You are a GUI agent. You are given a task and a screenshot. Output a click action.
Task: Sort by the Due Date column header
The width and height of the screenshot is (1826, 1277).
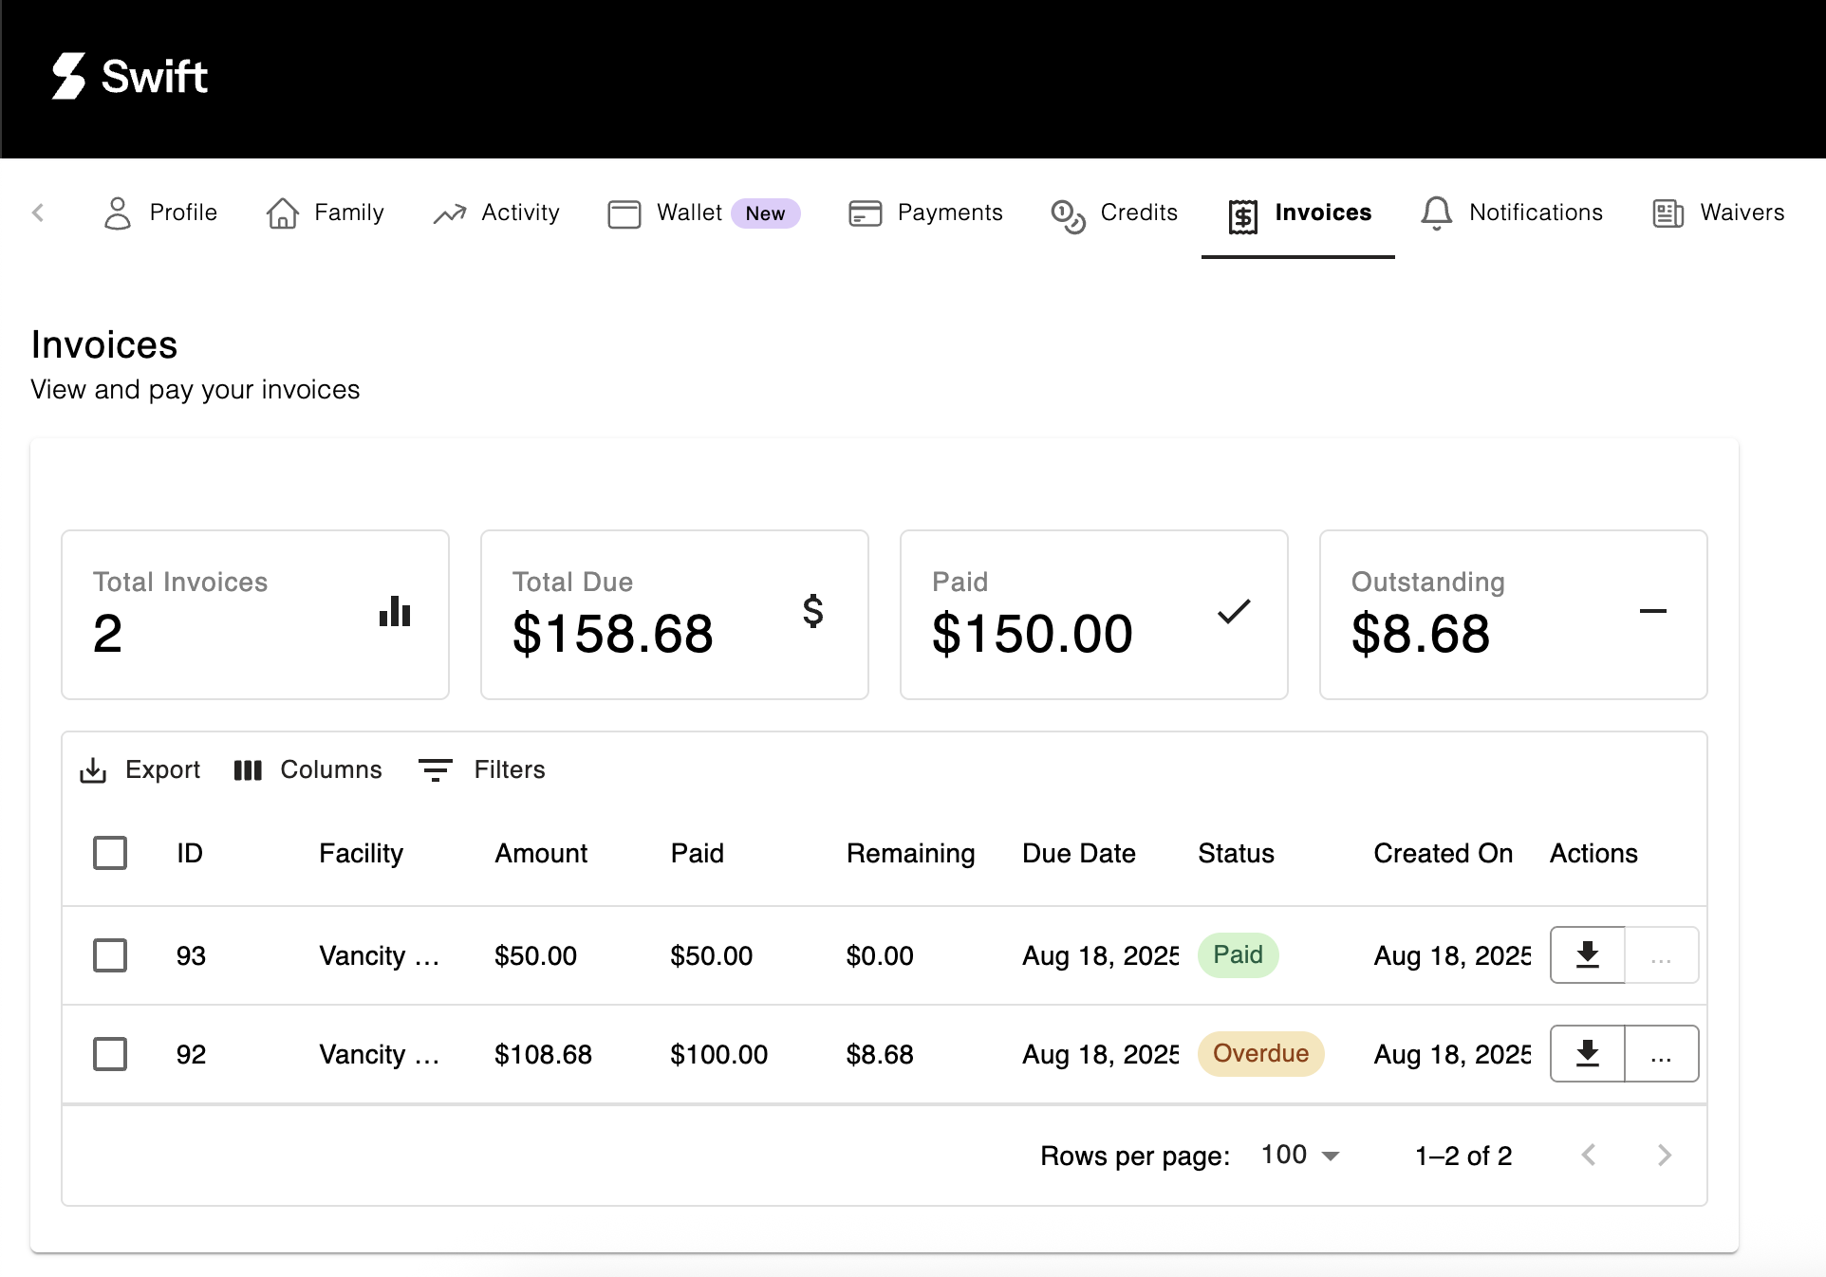(x=1078, y=853)
